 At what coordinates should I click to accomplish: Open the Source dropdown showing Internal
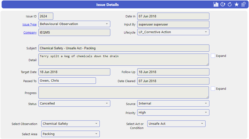coord(173,103)
